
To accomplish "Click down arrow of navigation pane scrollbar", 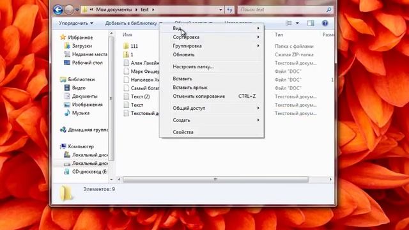I will coord(111,179).
